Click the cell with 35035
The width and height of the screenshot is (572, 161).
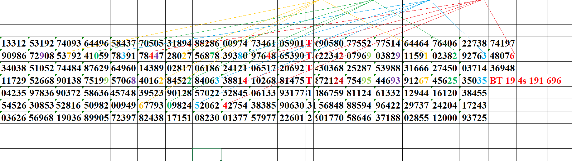tap(474, 81)
